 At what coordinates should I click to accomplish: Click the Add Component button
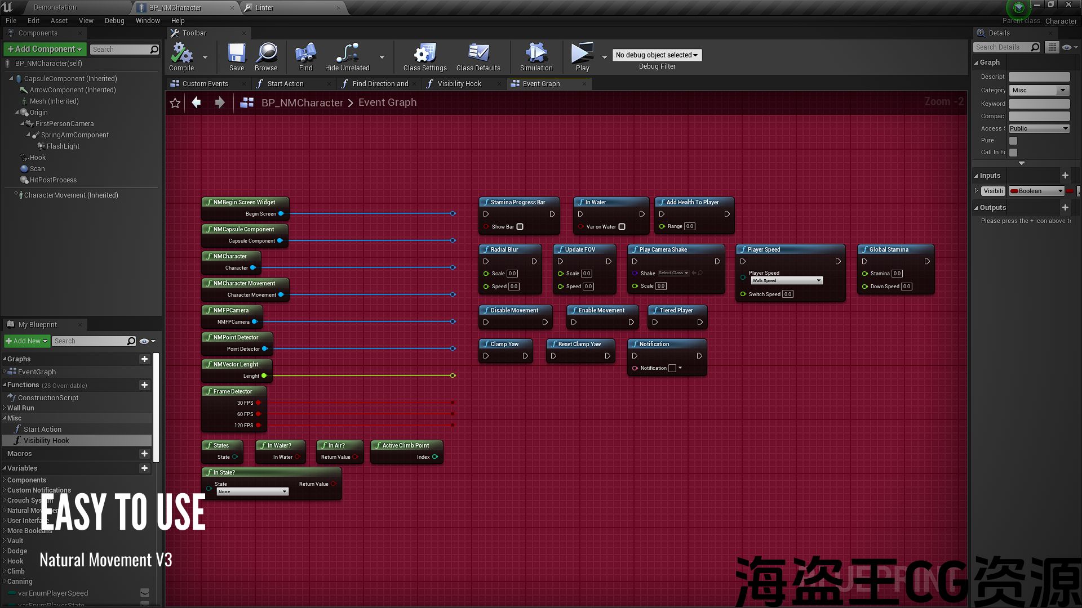(x=45, y=50)
